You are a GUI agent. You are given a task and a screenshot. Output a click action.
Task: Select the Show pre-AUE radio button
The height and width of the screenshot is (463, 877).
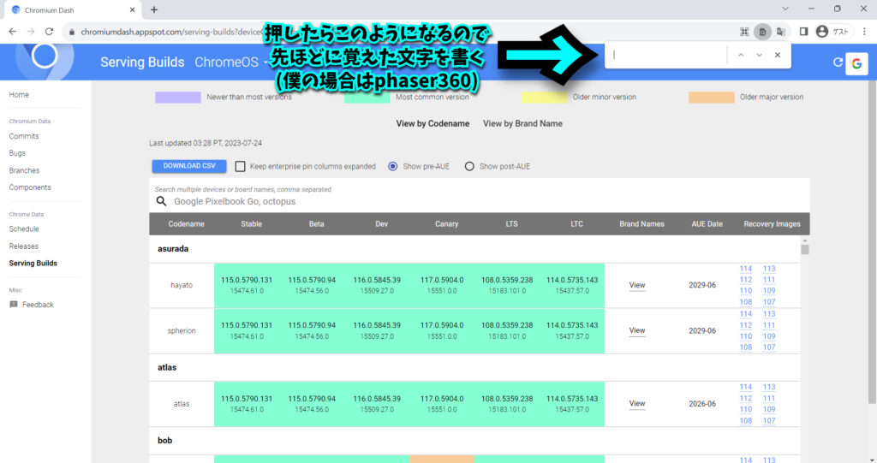[393, 166]
